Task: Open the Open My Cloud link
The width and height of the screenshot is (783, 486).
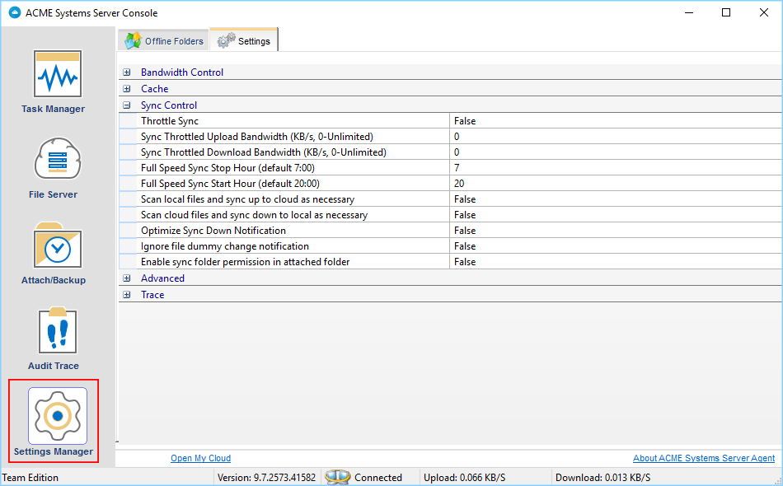Action: [x=201, y=458]
